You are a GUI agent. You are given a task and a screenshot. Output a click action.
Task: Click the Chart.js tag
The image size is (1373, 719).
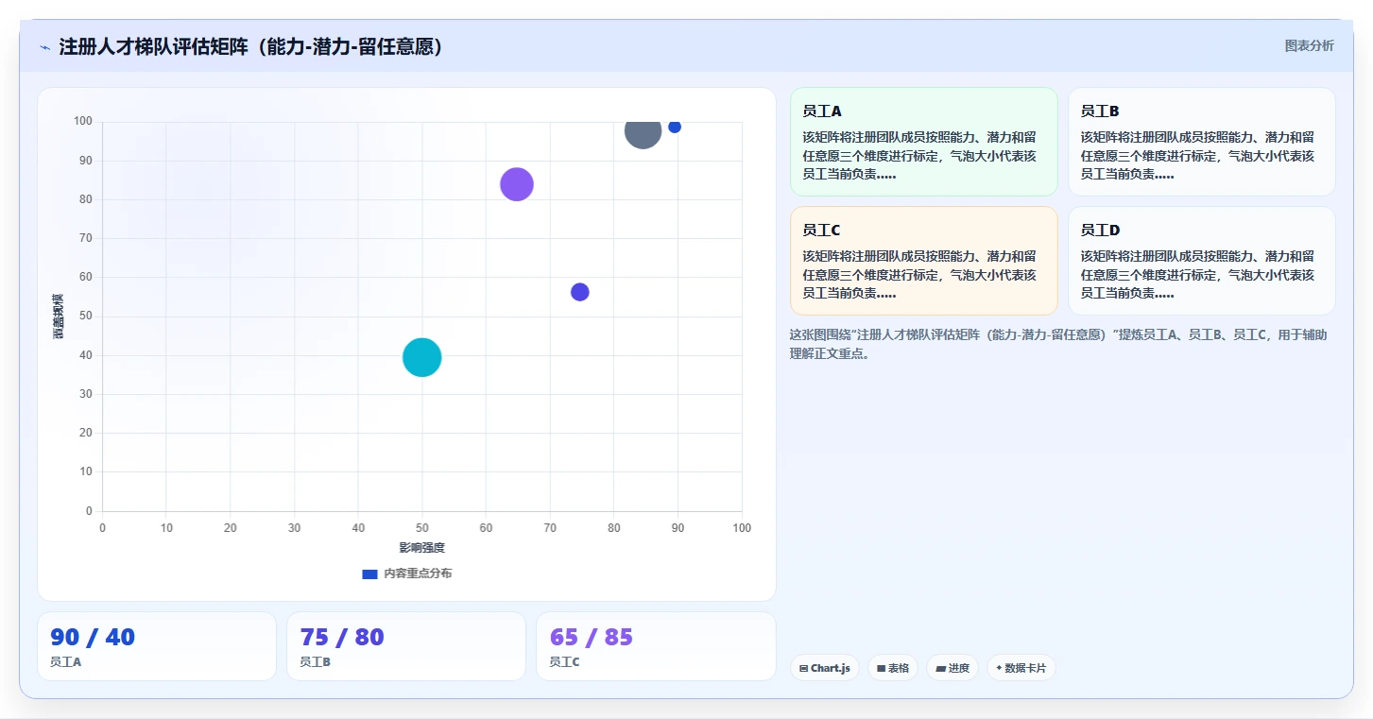click(x=825, y=668)
